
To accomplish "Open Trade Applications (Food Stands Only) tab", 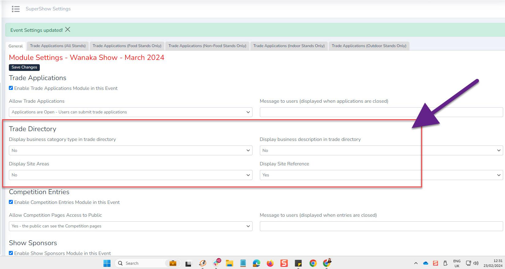I will pos(127,46).
